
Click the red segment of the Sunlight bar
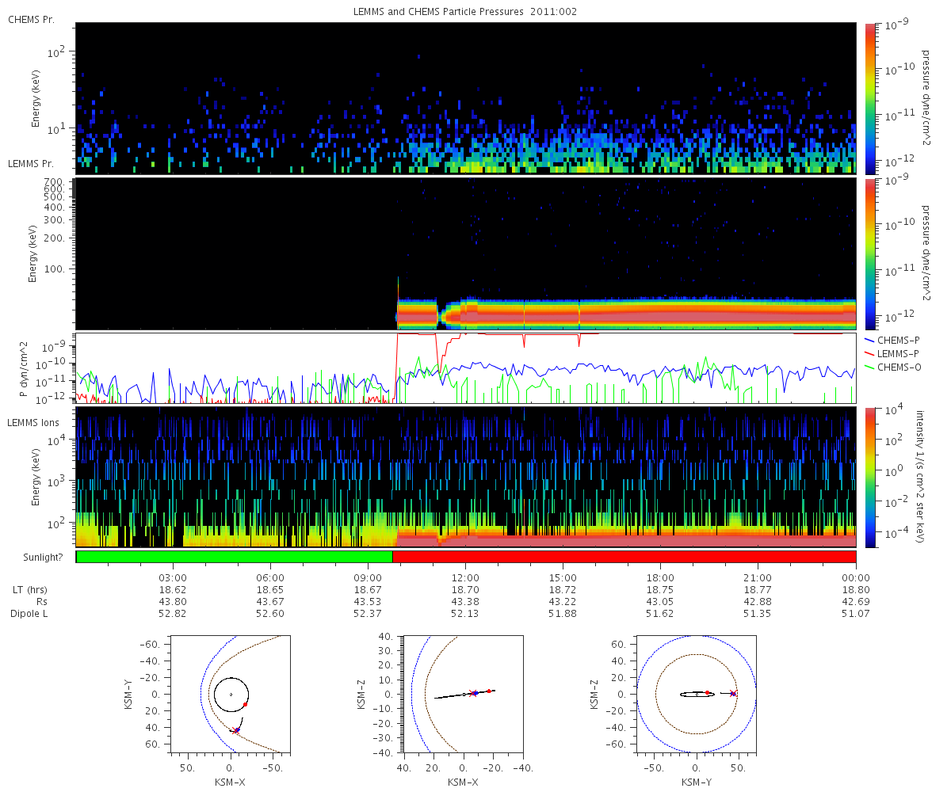click(624, 557)
